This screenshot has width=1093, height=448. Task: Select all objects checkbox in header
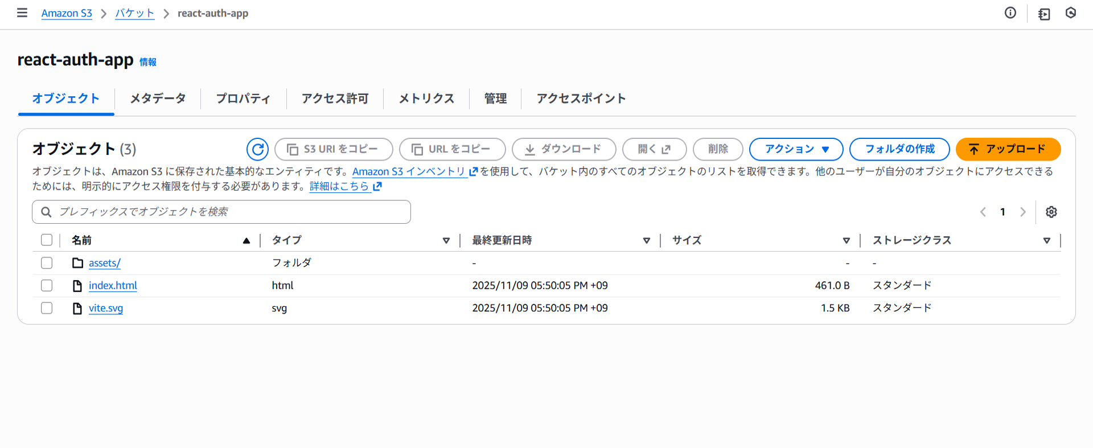pos(47,240)
